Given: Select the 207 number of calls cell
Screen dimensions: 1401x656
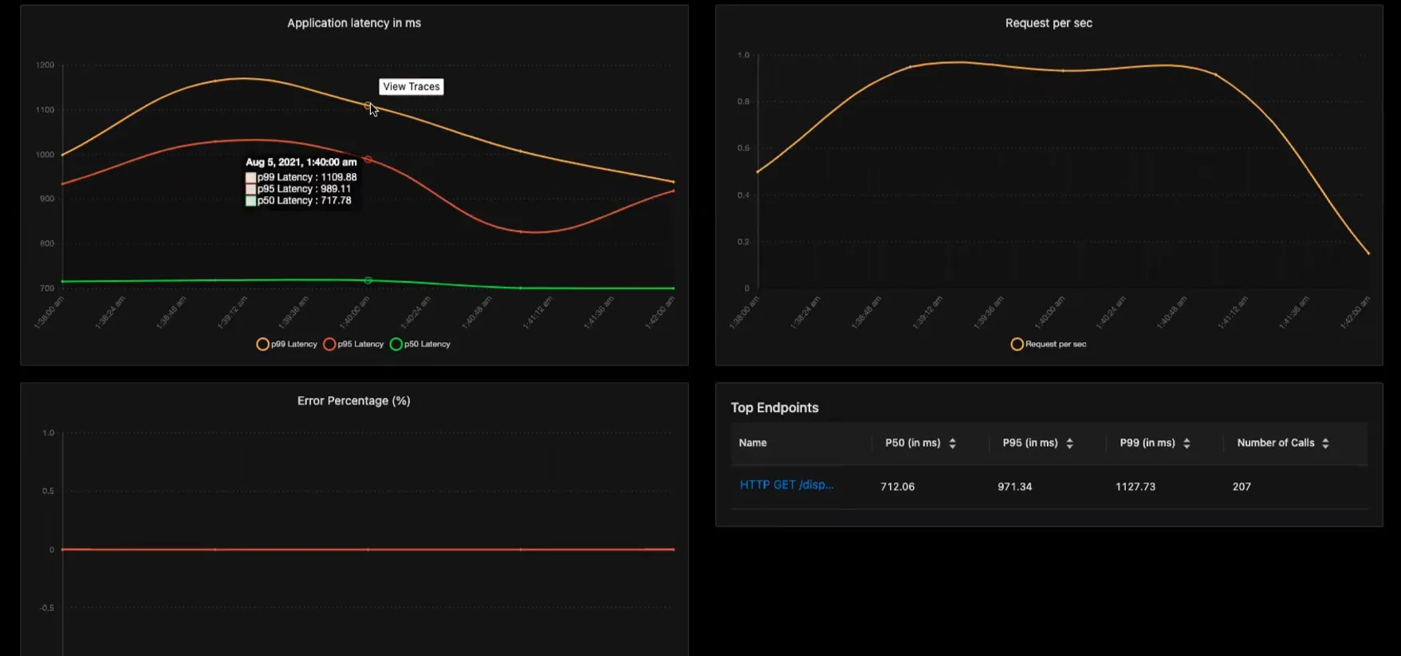Looking at the screenshot, I should point(1242,486).
